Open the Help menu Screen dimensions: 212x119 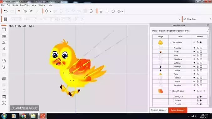50,5
